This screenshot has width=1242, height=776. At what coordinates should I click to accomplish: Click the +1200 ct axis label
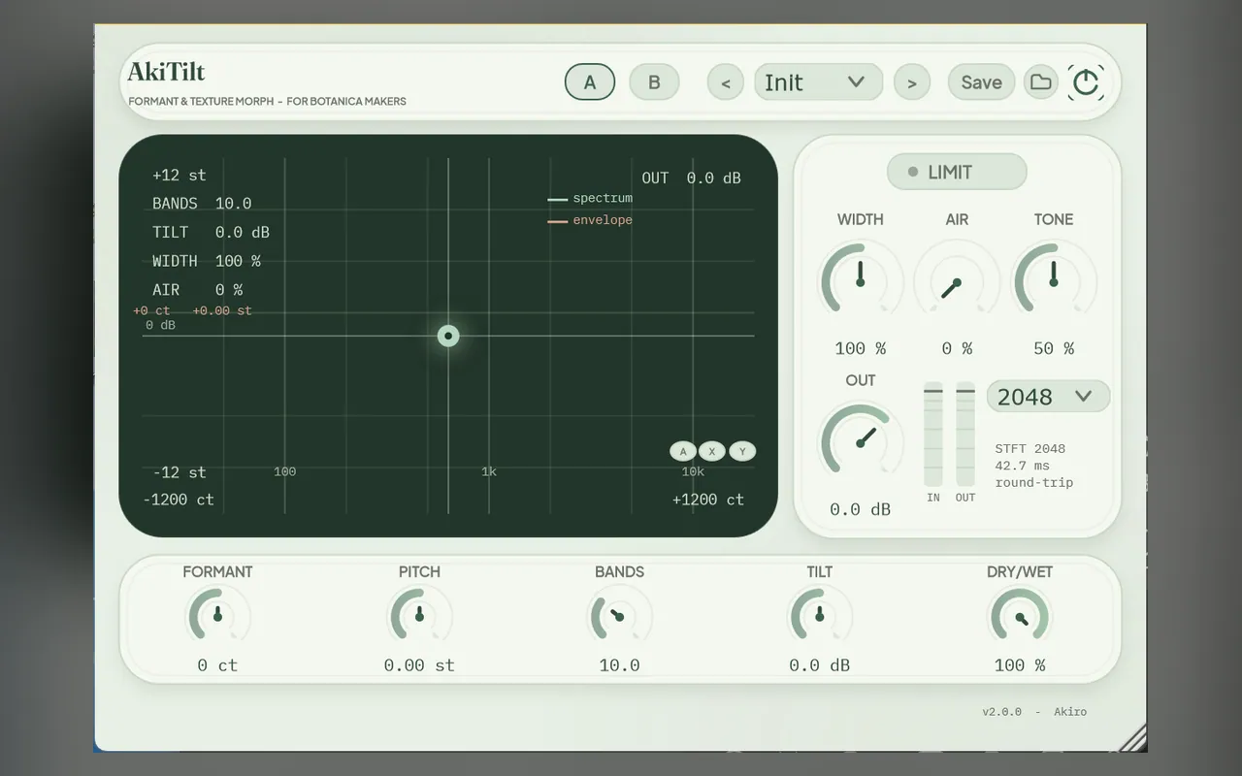708,500
